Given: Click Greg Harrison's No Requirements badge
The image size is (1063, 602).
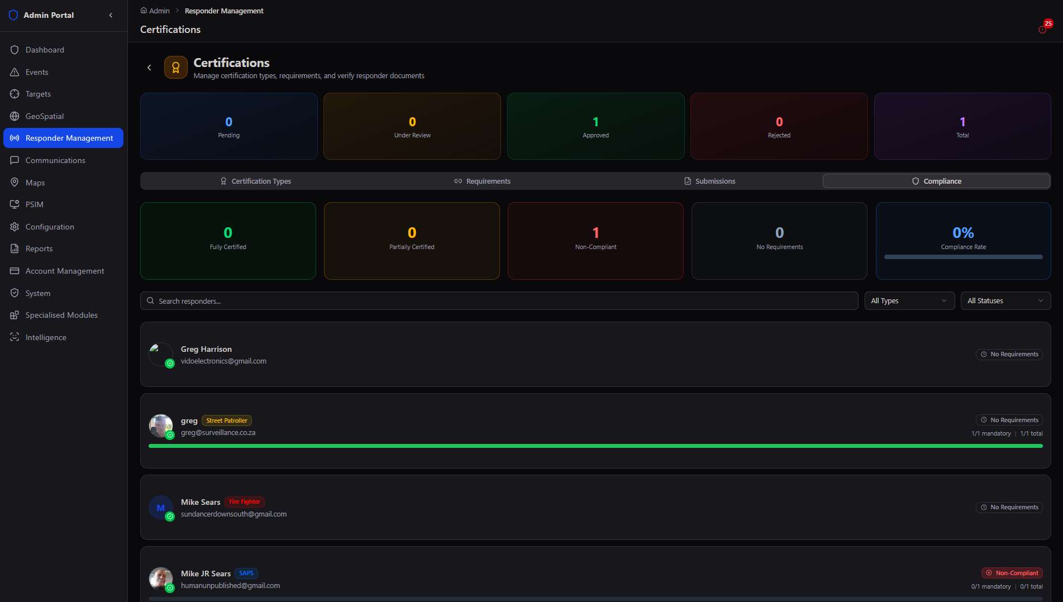Looking at the screenshot, I should 1009,355.
